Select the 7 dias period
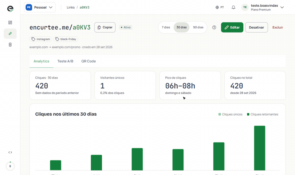The width and height of the screenshot is (295, 175). [x=166, y=27]
